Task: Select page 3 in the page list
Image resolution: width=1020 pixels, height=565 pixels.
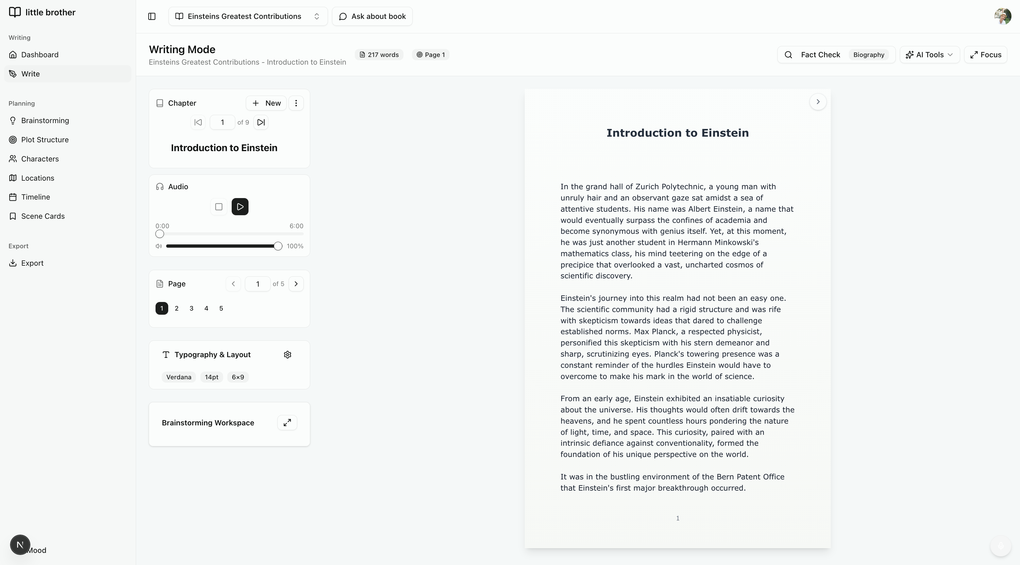Action: [x=191, y=308]
